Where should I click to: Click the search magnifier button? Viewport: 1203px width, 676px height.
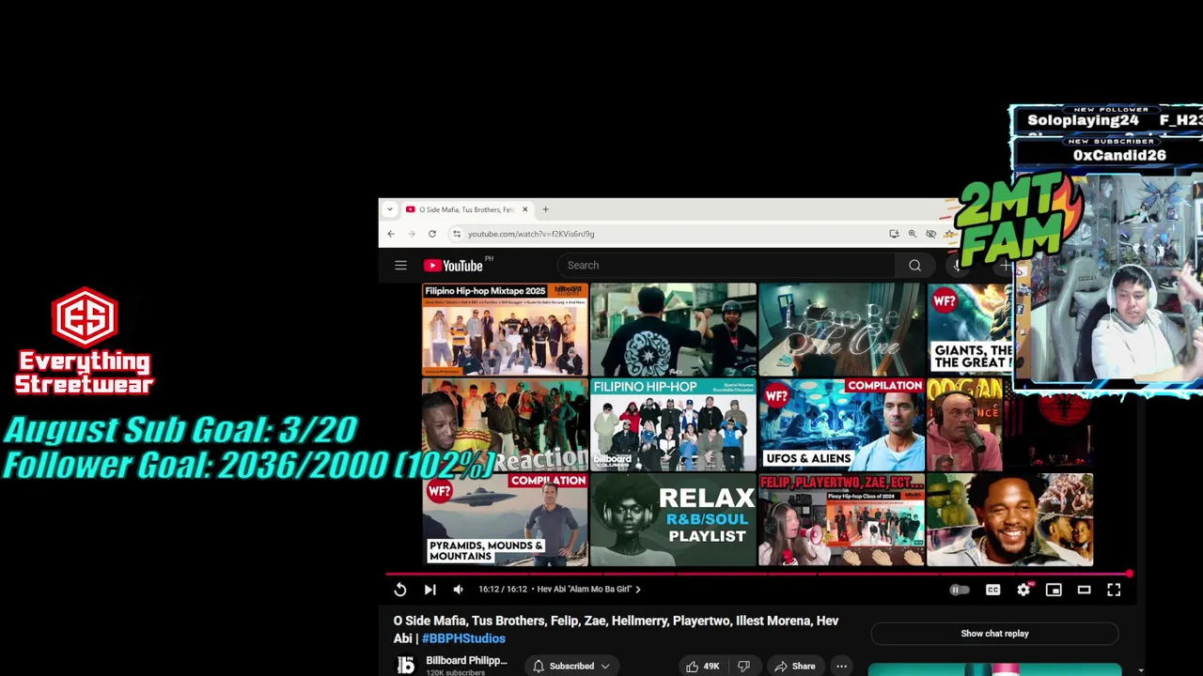[914, 266]
